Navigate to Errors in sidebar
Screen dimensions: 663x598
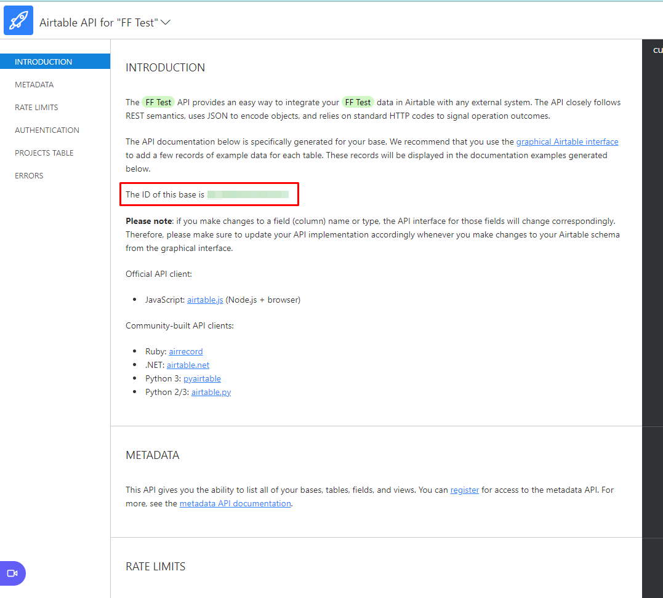pyautogui.click(x=29, y=175)
